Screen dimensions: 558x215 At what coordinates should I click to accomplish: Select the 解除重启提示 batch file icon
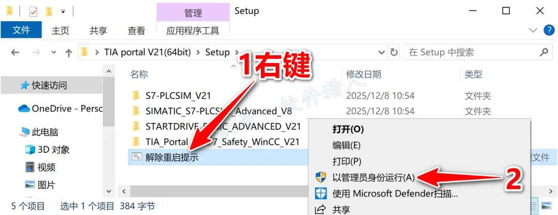pyautogui.click(x=136, y=157)
